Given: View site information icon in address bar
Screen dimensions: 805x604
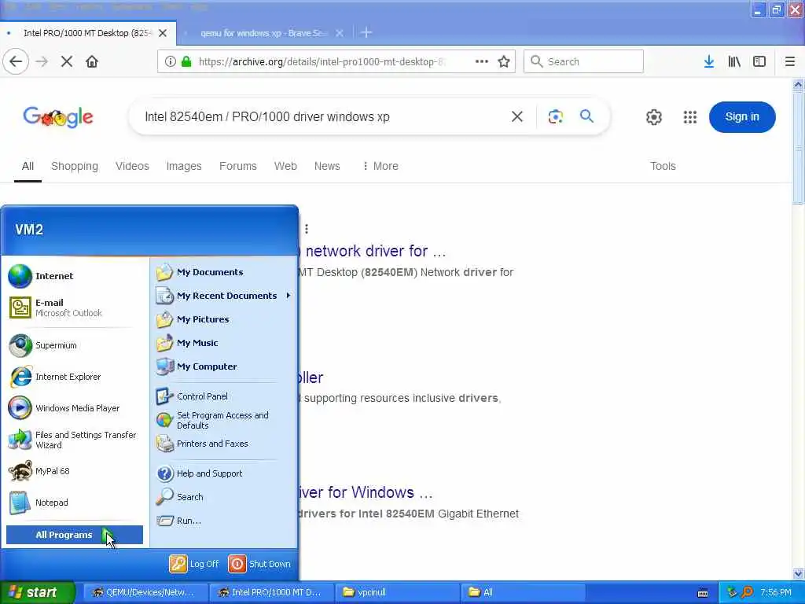Looking at the screenshot, I should coord(170,61).
